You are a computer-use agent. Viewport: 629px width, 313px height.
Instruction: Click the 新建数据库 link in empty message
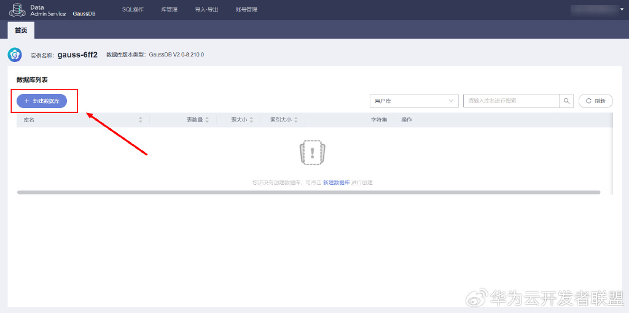click(336, 182)
